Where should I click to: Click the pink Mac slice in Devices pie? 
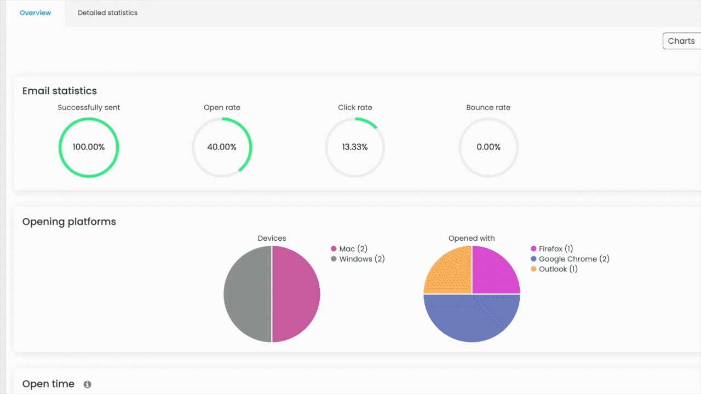tap(296, 294)
